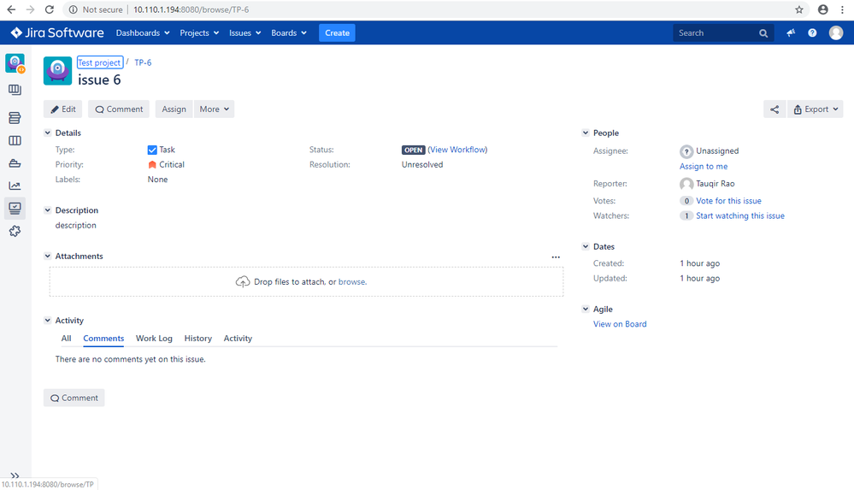The width and height of the screenshot is (854, 490).
Task: Open the TP-6 breadcrumb link
Action: (143, 62)
